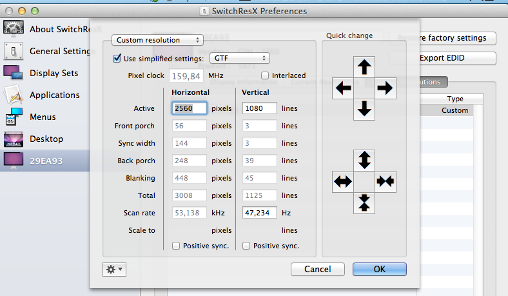508x296 pixels.
Task: Open the Custom resolution dropdown
Action: (x=157, y=40)
